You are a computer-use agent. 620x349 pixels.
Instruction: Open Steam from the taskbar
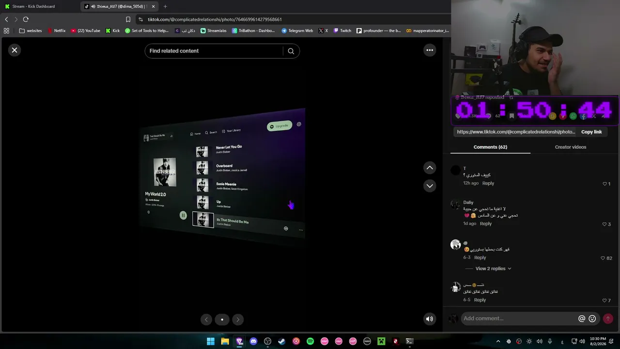point(281,341)
